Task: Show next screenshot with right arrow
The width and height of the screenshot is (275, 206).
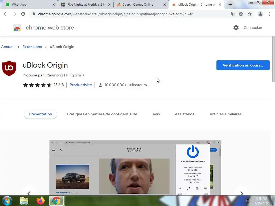Action: tap(242, 193)
